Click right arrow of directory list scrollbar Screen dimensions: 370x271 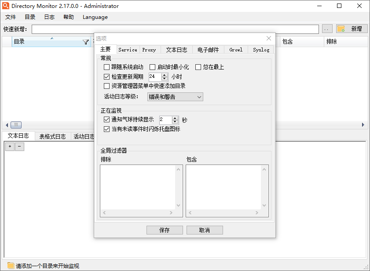click(x=363, y=125)
